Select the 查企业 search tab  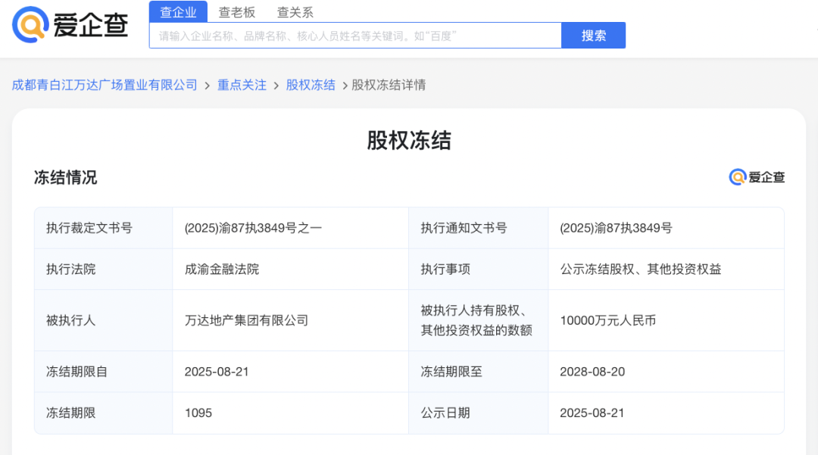point(179,11)
